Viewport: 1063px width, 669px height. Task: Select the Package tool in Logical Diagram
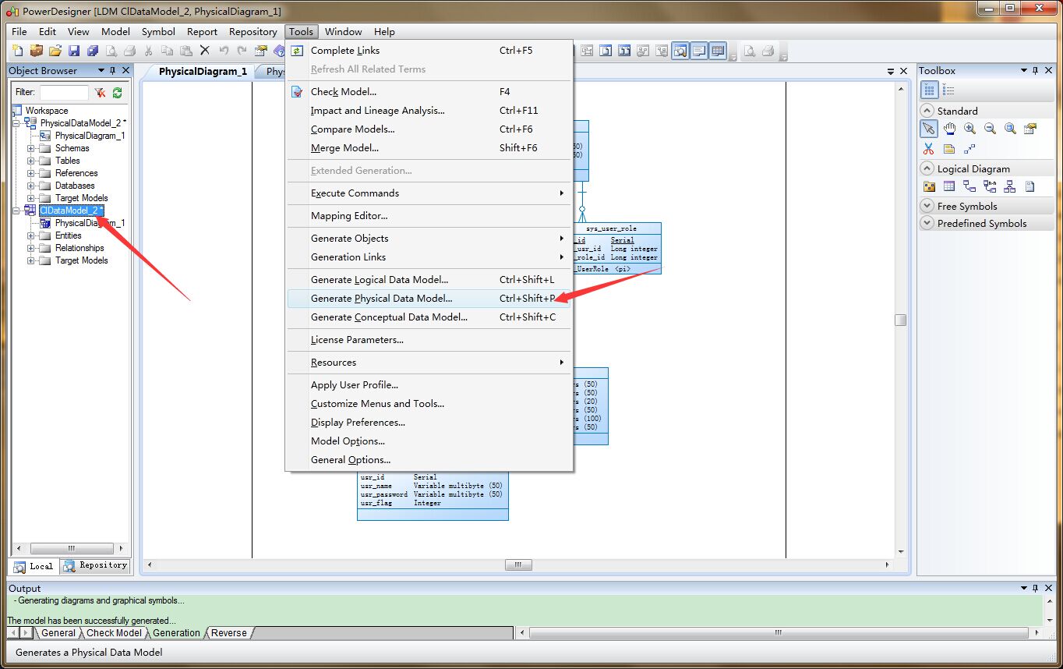tap(928, 186)
